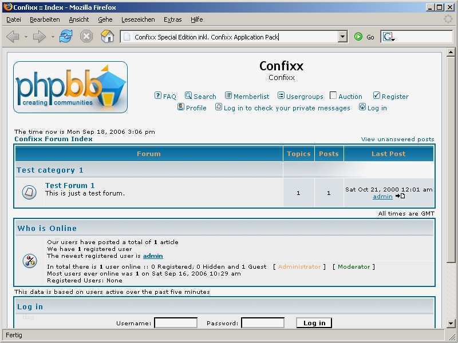Click the green Go button icon
Screen dimensions: 458x343
pos(358,37)
